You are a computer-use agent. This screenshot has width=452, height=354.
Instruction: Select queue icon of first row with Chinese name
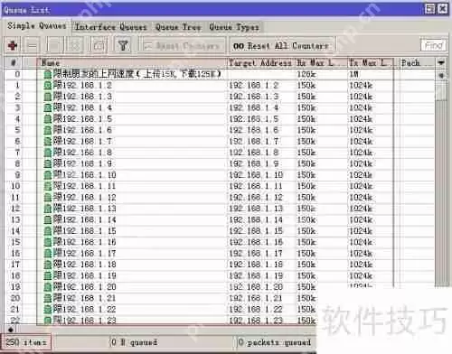48,74
